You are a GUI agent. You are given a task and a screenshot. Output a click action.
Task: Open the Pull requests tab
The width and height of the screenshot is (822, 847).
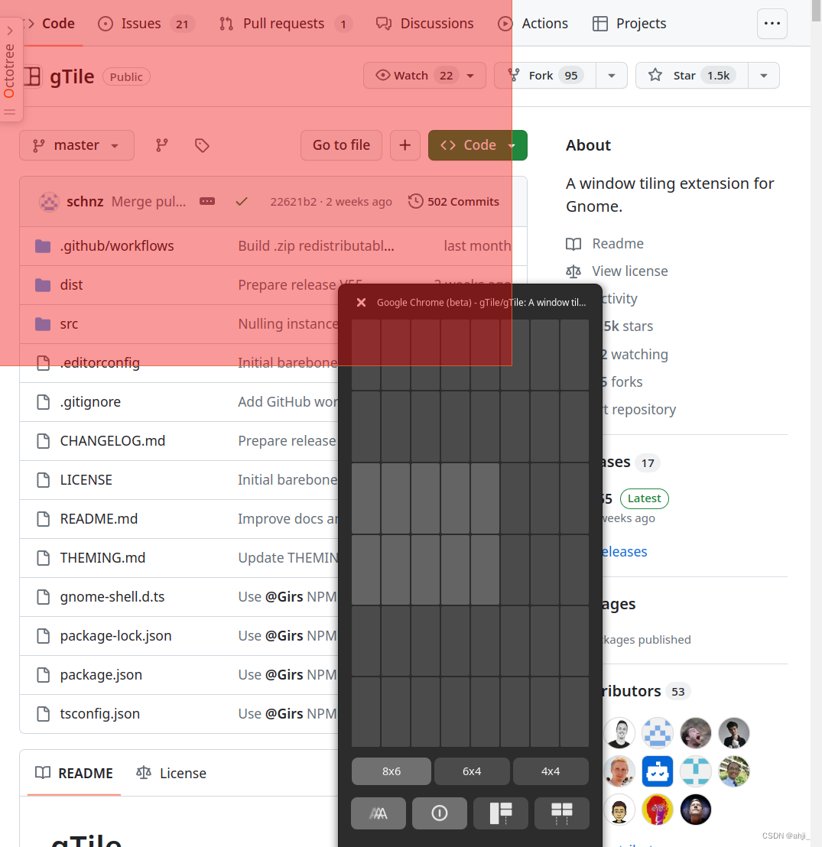(x=285, y=24)
